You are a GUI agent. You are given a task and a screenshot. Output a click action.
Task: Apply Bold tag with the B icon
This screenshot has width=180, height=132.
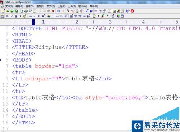click(7, 16)
